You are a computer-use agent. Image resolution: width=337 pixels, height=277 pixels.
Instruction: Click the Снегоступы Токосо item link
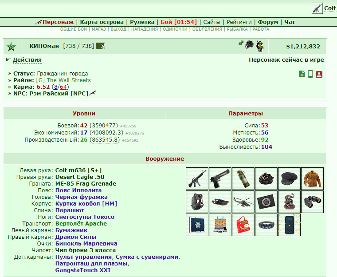[85, 217]
